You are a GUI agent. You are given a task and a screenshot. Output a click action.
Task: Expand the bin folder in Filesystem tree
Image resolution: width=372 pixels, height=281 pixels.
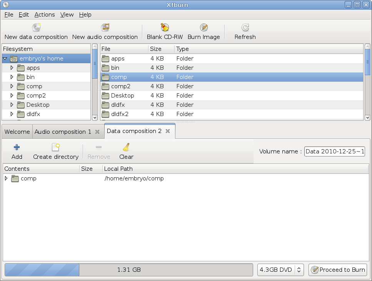[12, 77]
